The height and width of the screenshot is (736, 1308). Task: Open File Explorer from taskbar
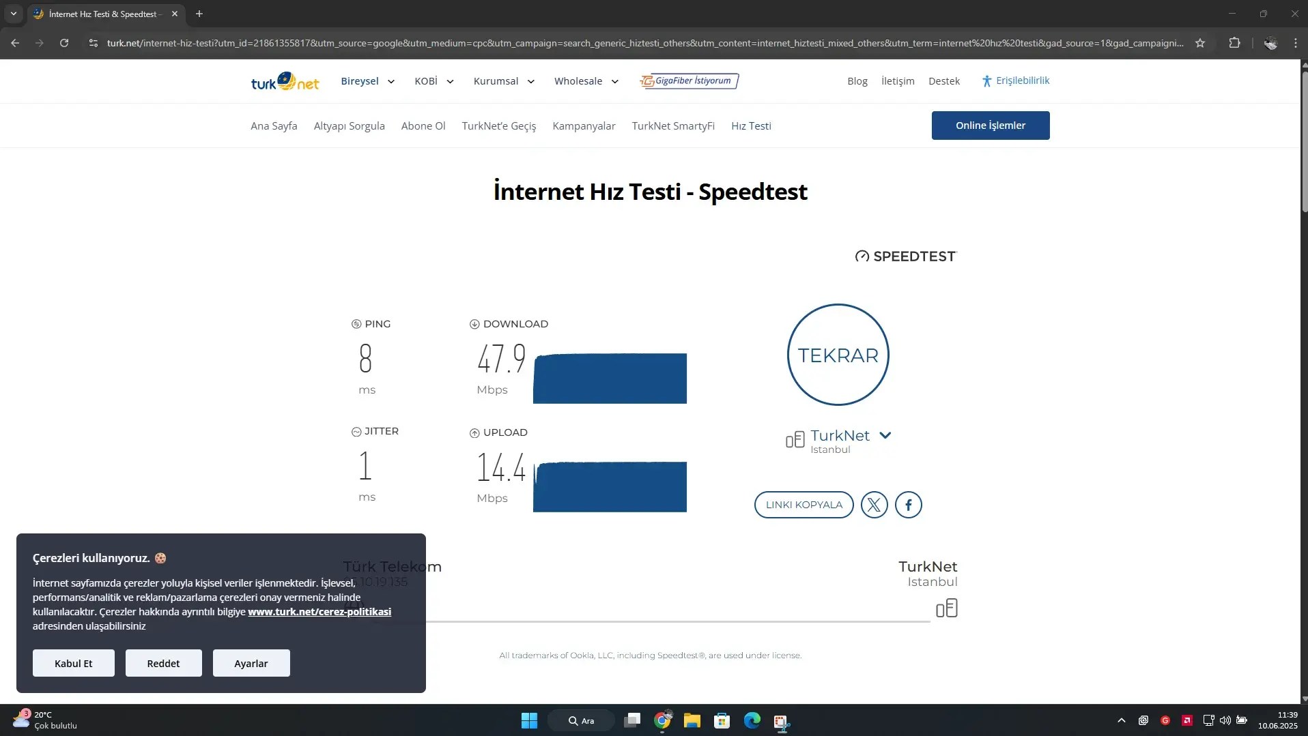tap(692, 720)
